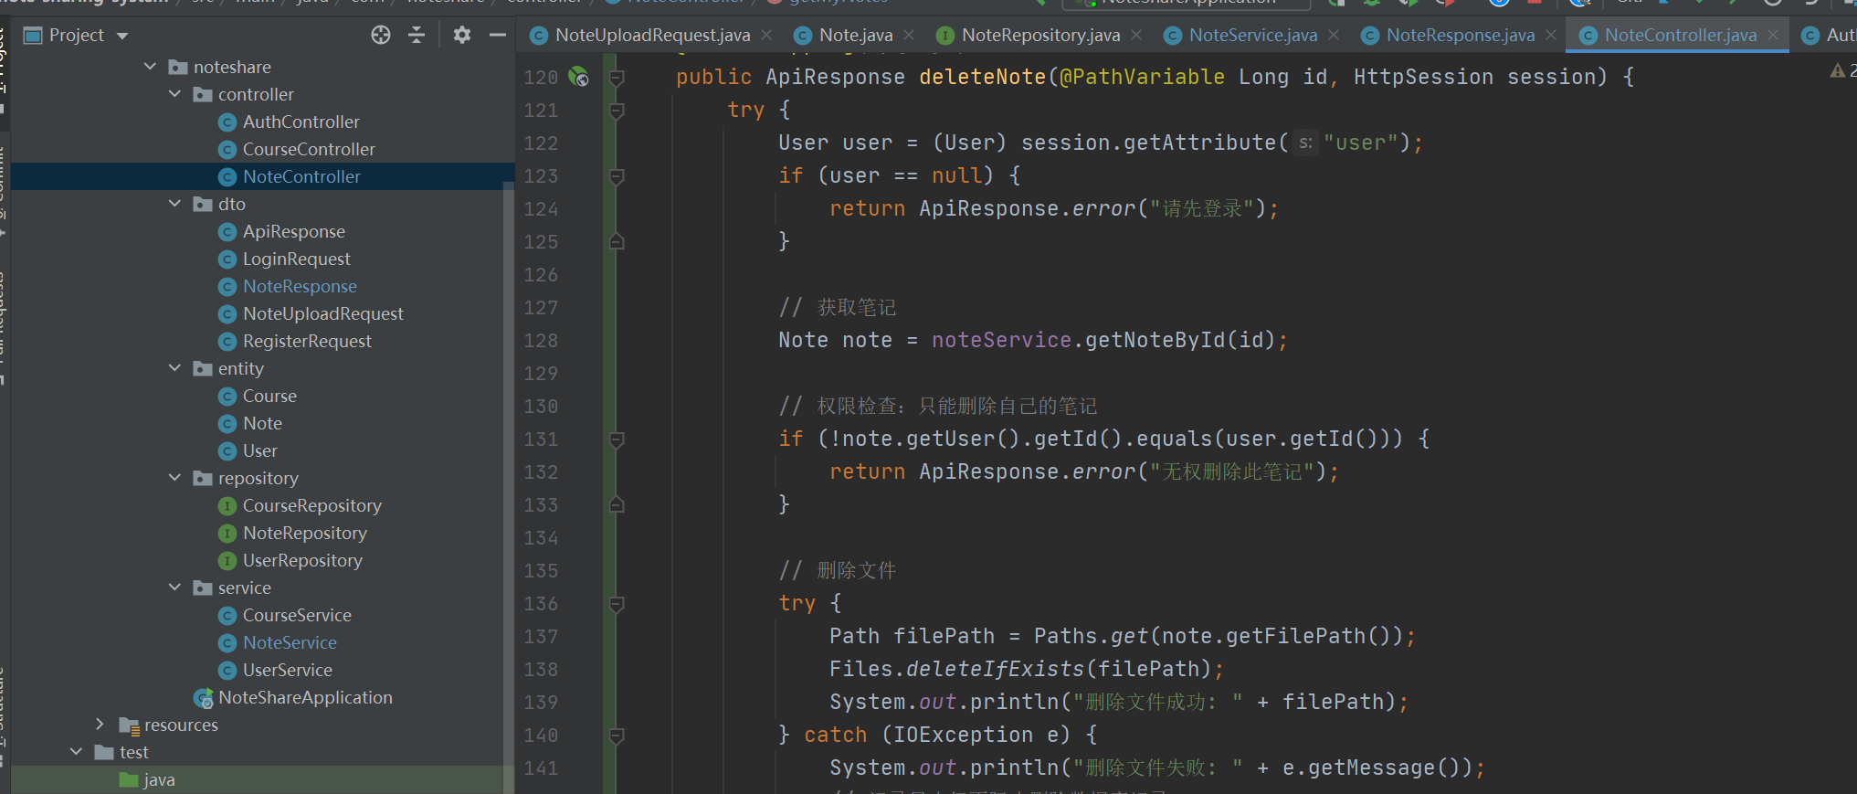Open Note entity class in tree
Screen dimensions: 1857x794
point(262,423)
